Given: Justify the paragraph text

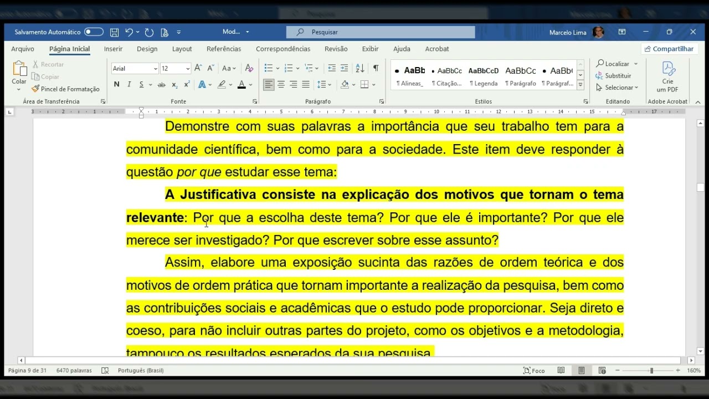Looking at the screenshot, I should tap(305, 84).
